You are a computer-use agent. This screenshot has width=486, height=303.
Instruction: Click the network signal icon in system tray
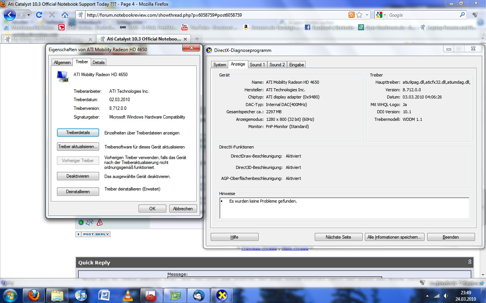(437, 296)
